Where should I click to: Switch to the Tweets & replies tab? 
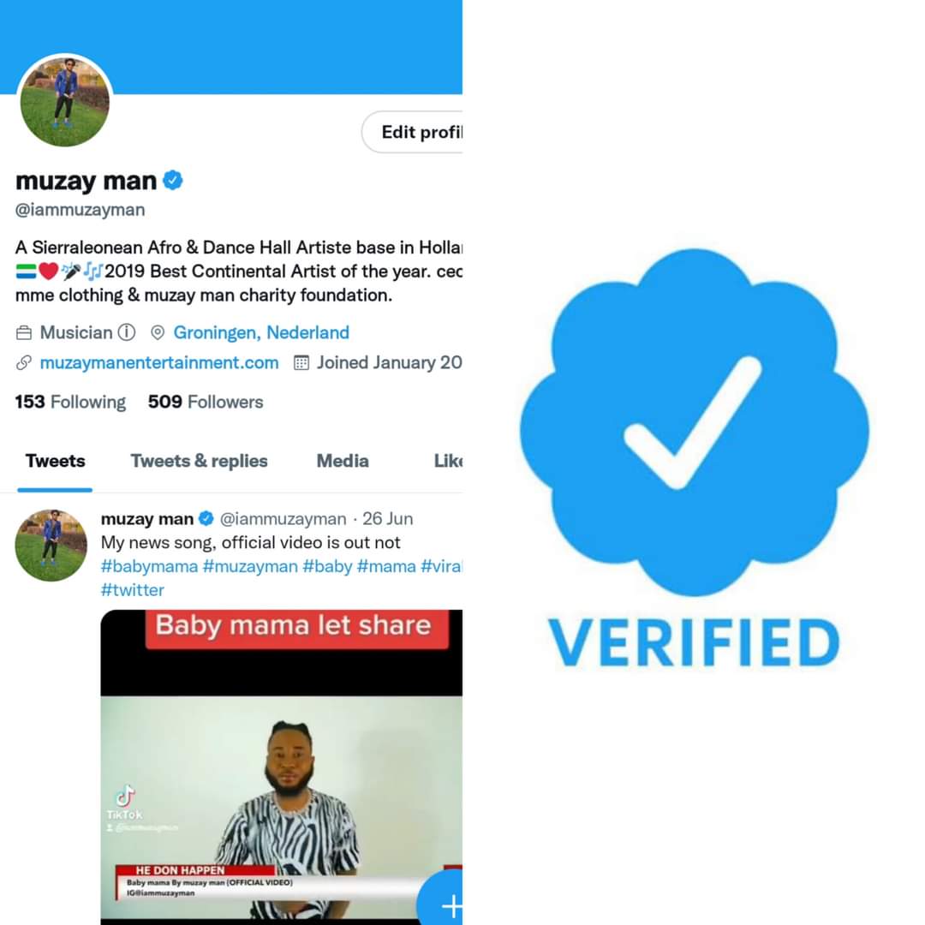pos(199,461)
